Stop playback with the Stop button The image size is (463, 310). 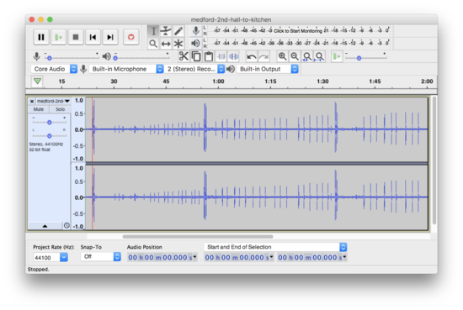pyautogui.click(x=76, y=37)
